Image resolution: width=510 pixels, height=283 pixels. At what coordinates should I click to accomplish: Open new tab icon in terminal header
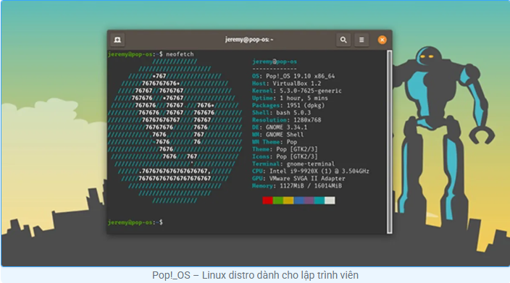[117, 40]
